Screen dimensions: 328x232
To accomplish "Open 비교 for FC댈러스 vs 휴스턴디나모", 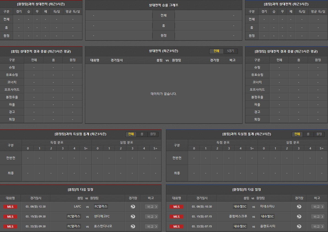I will pyautogui.click(x=152, y=226).
